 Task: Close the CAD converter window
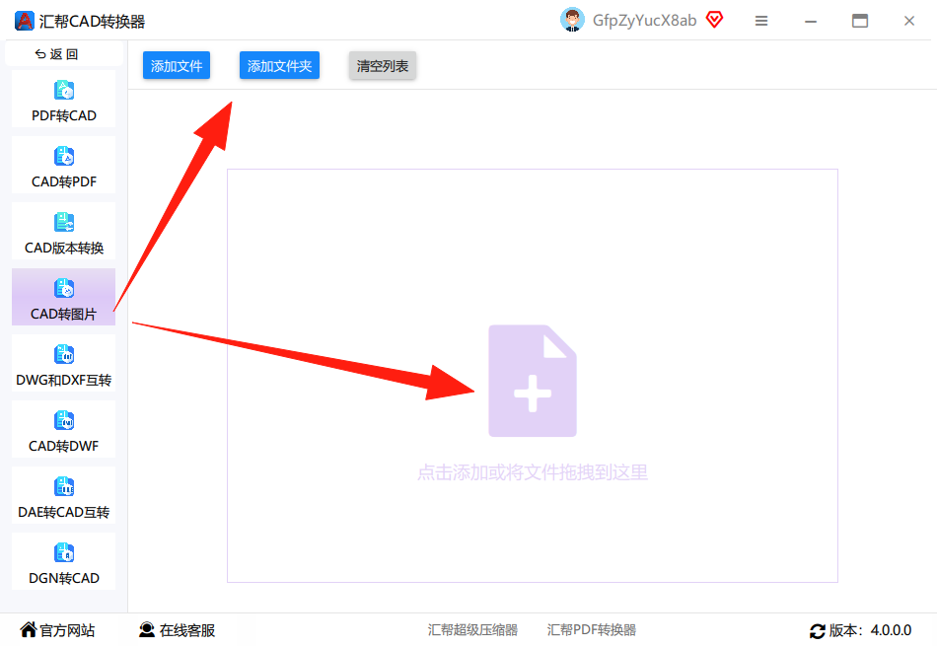[x=909, y=21]
